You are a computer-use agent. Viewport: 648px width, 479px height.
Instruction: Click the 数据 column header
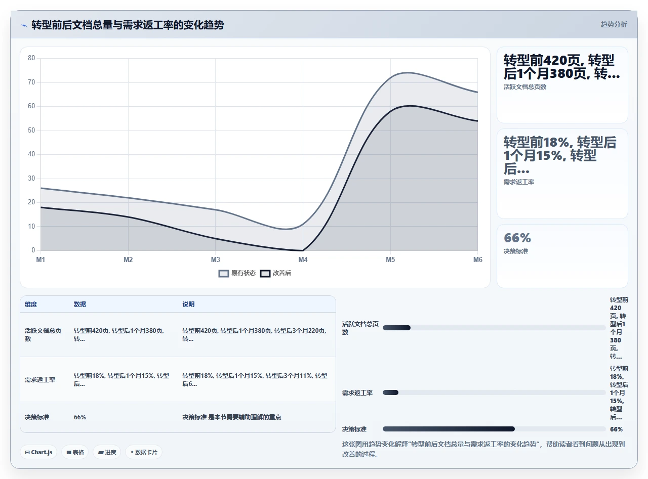[80, 304]
